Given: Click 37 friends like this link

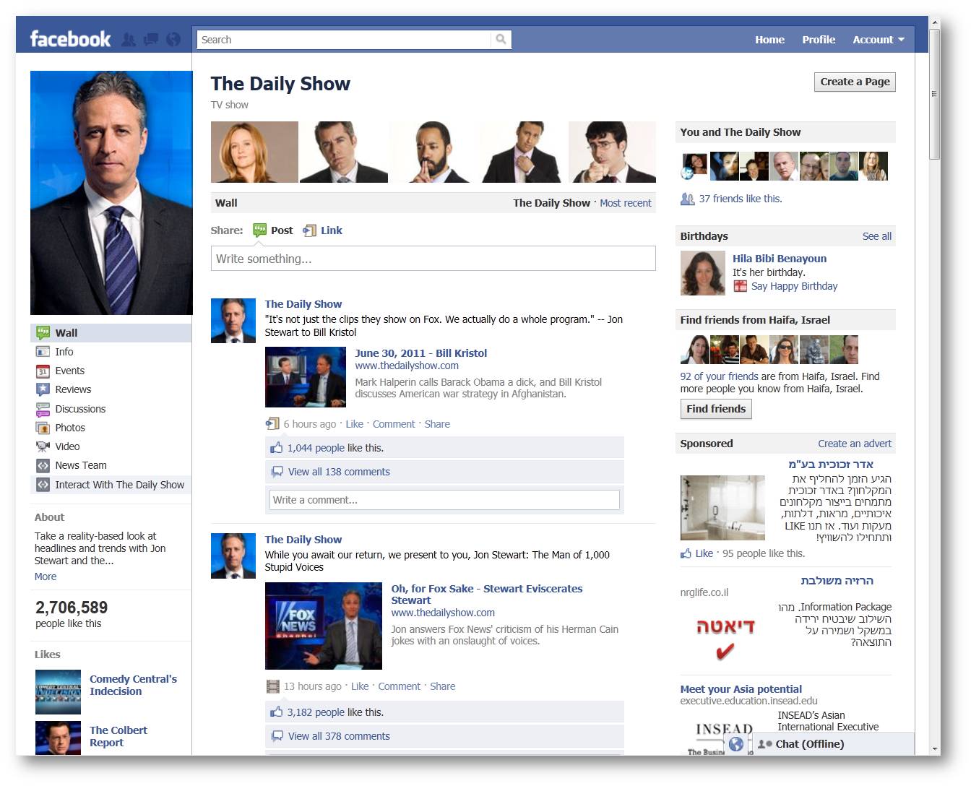Looking at the screenshot, I should coord(740,199).
